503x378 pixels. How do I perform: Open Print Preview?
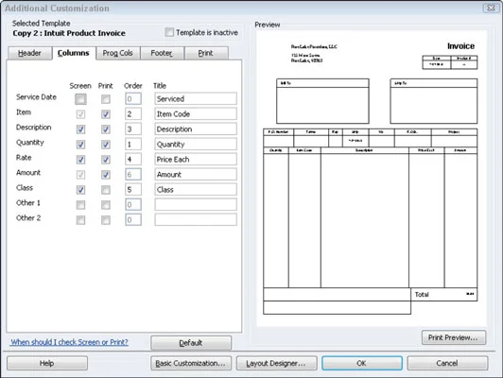pos(454,337)
